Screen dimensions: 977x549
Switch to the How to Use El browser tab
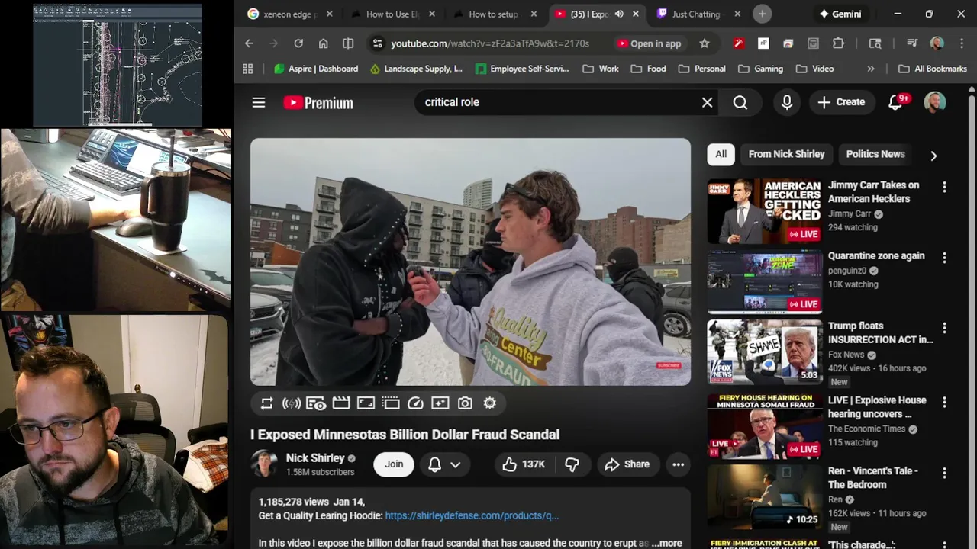[392, 14]
